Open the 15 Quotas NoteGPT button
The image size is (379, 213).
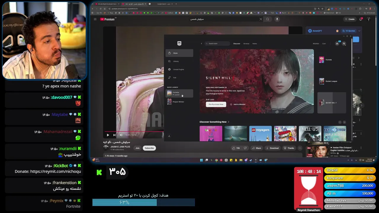pos(349,31)
